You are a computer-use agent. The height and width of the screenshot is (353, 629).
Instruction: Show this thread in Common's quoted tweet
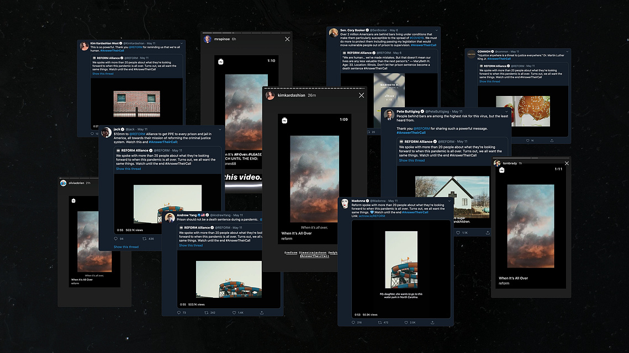490,81
